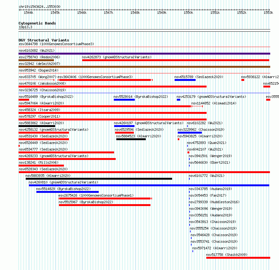Click the nsv6042107 (Wu2021) label
The height and width of the screenshot is (270, 279).
(205, 149)
